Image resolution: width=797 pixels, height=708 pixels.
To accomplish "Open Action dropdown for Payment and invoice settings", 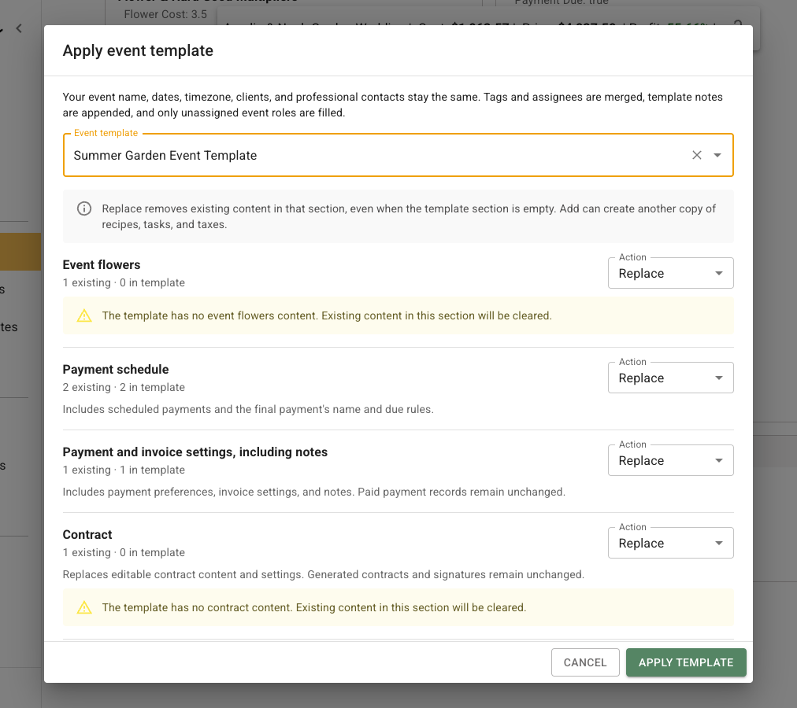I will (x=670, y=461).
